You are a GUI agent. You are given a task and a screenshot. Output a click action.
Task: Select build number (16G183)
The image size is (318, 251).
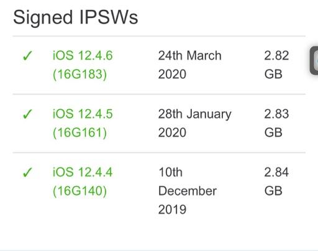tap(79, 75)
